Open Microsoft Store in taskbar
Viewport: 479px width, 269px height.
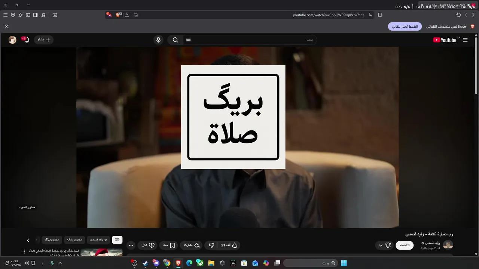(x=244, y=263)
